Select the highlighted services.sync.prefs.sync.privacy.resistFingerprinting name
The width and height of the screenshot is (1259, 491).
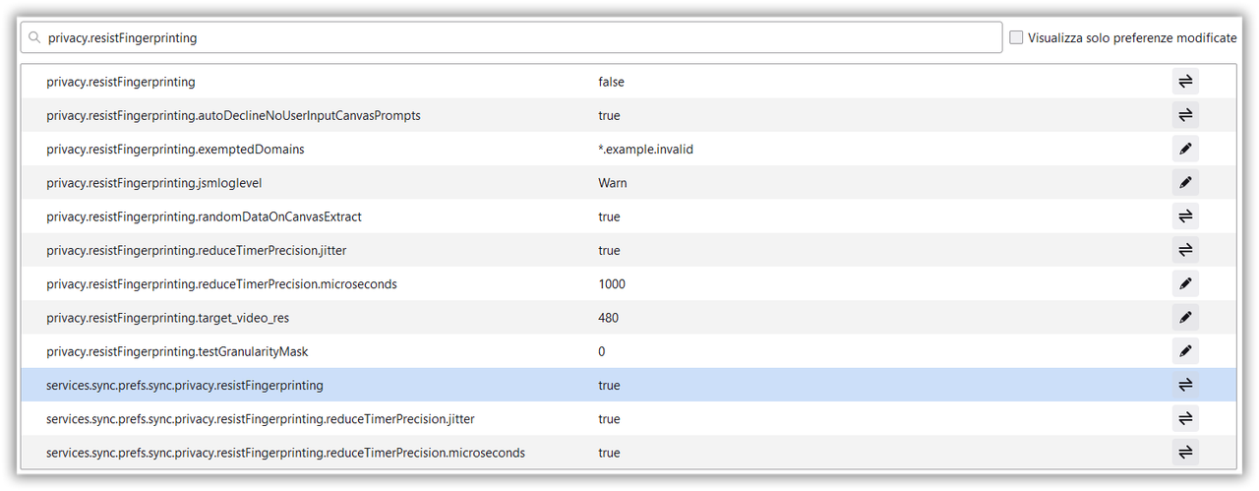[185, 385]
